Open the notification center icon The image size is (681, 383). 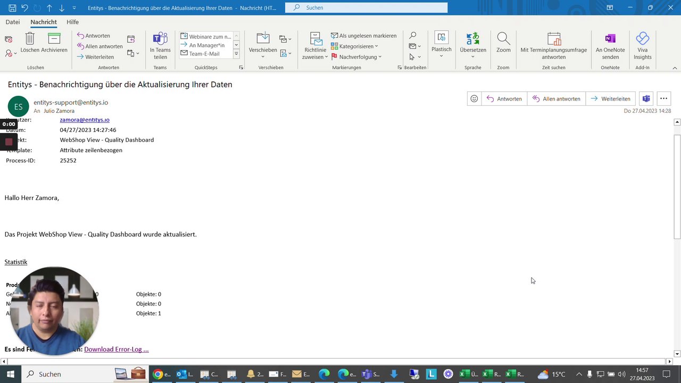[x=666, y=374]
